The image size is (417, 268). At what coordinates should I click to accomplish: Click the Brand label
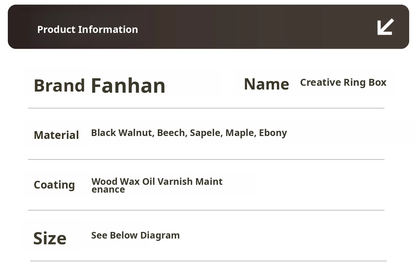click(x=59, y=86)
